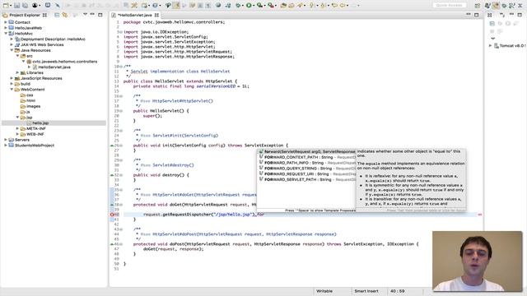Screen dimensions: 527x296
Task: Maximize the Project Explorer view
Action: tap(100, 15)
